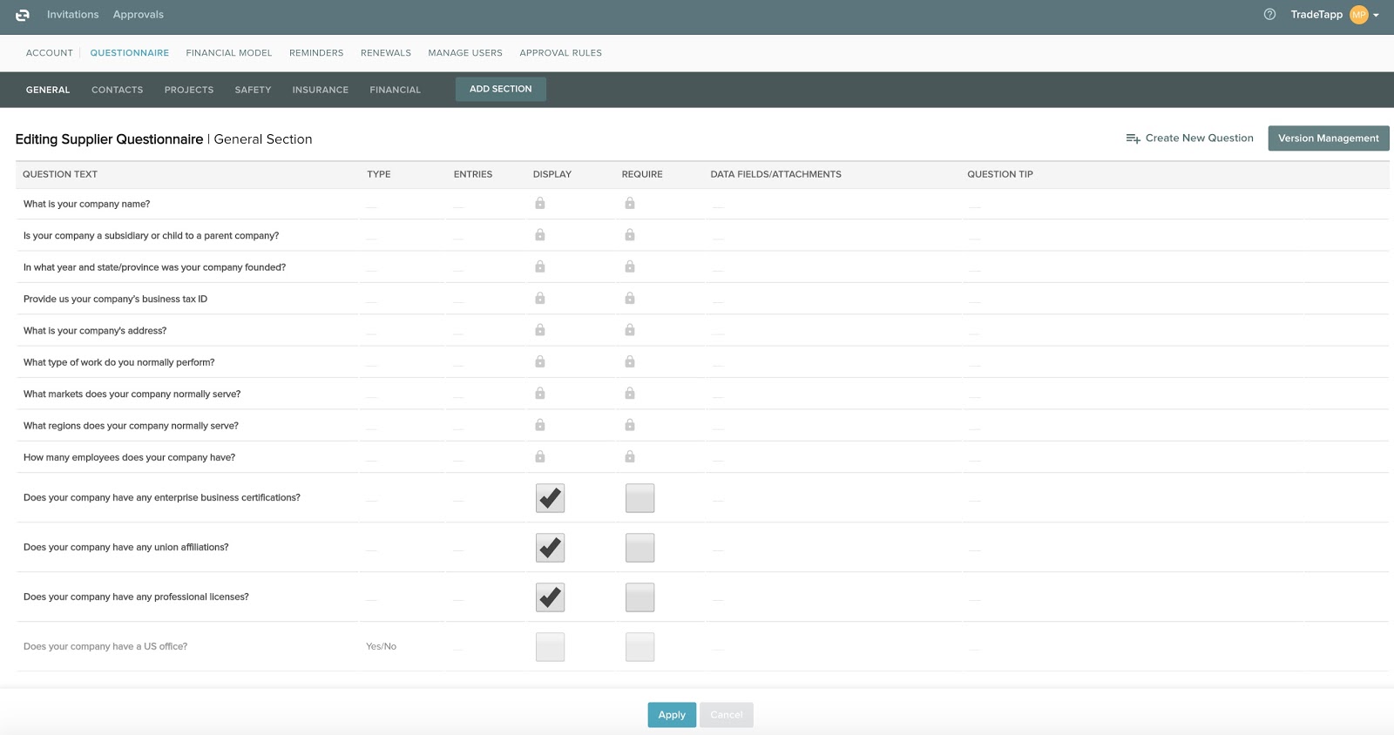Click the MP user avatar
The height and width of the screenshot is (735, 1394).
coord(1358,15)
